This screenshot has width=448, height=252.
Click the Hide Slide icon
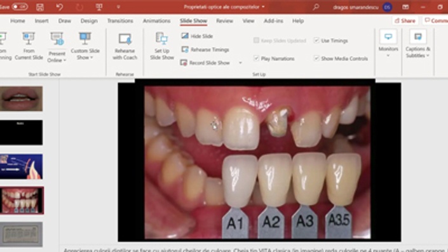click(x=185, y=36)
